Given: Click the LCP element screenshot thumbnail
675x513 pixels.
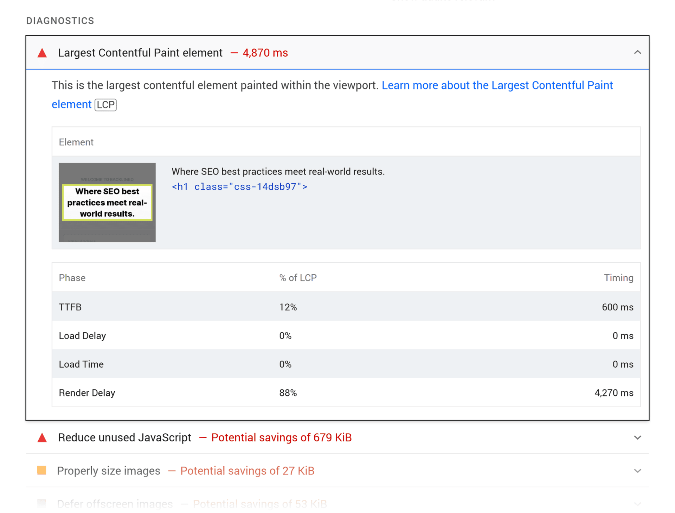Looking at the screenshot, I should point(107,202).
